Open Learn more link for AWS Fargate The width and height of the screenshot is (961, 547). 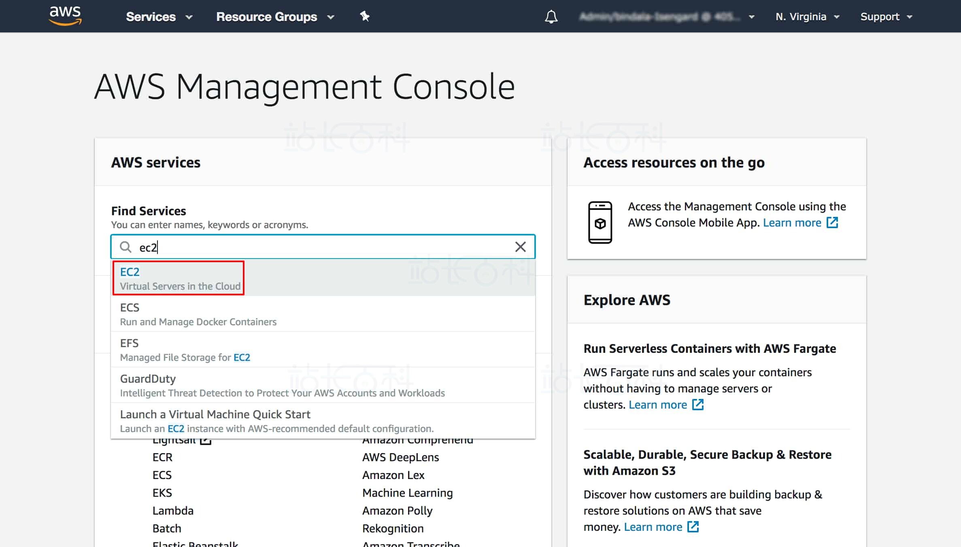pos(657,405)
